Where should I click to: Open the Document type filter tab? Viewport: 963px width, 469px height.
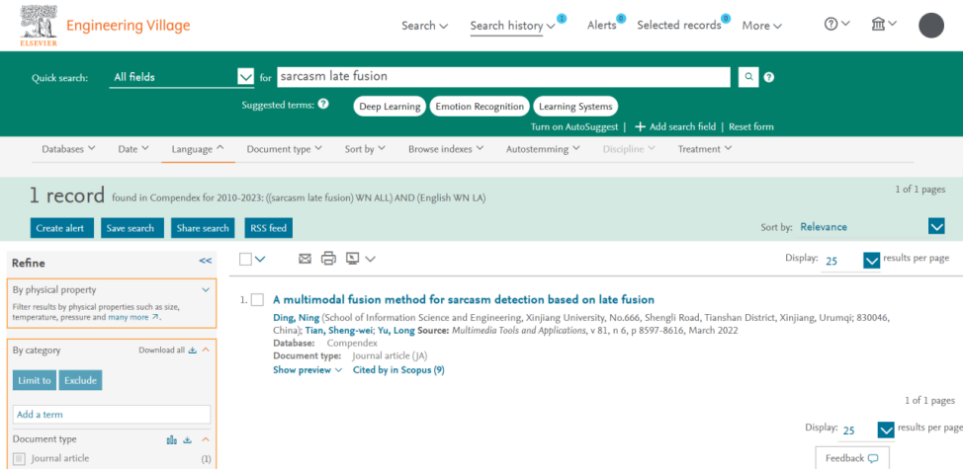coord(285,149)
